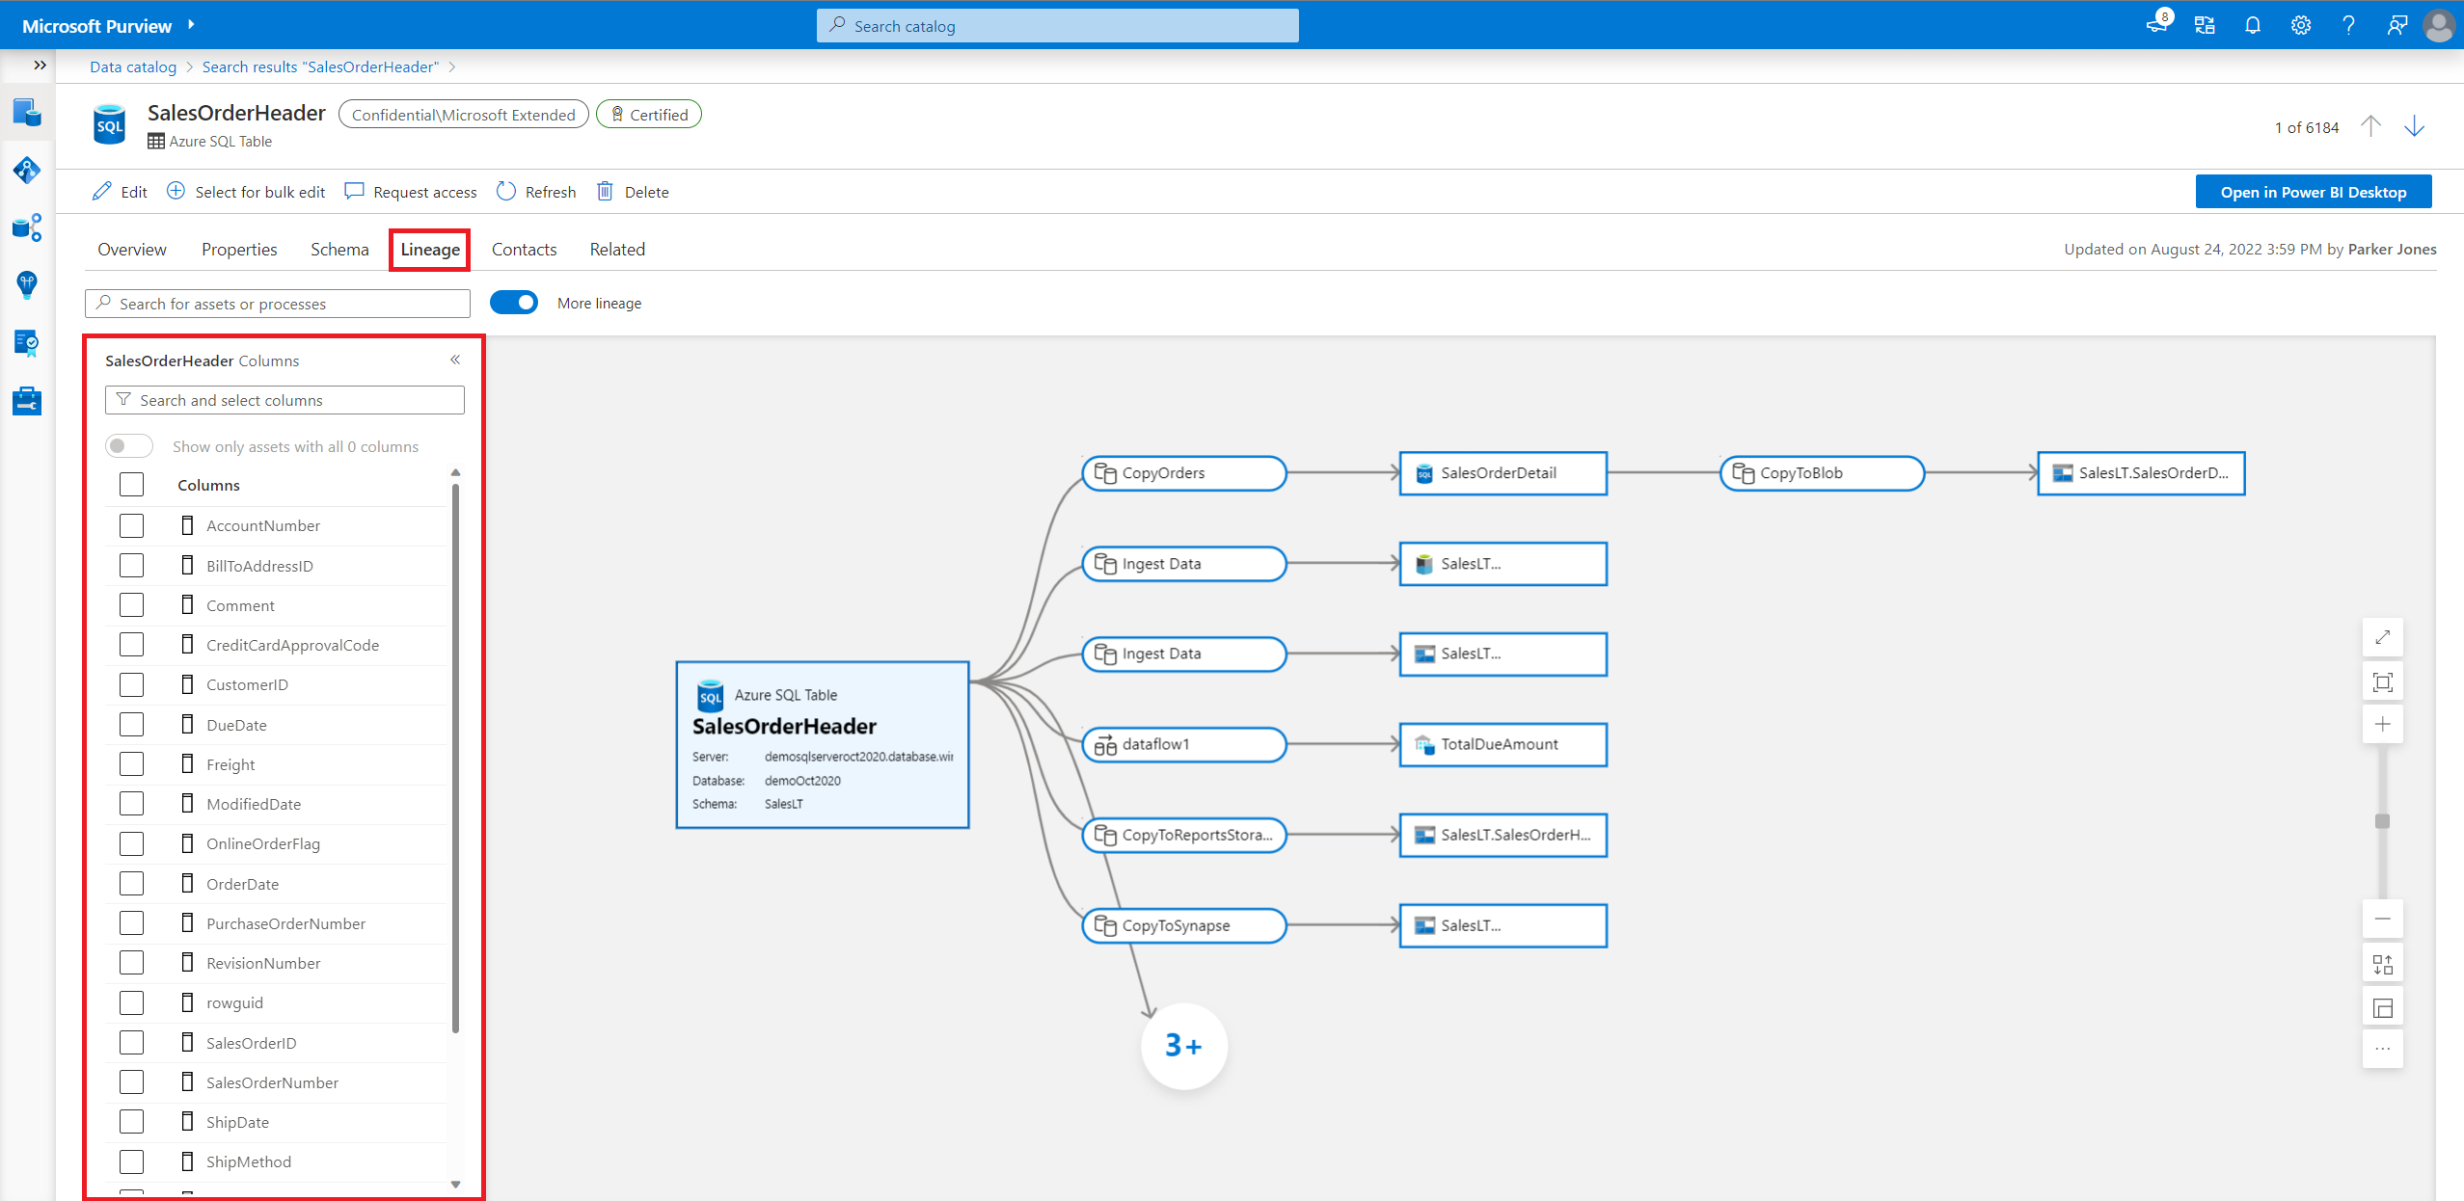Open settings gear in top bar
2464x1201 pixels.
[x=2300, y=25]
